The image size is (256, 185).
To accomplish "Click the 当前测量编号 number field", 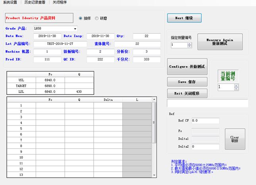I will (x=226, y=87).
